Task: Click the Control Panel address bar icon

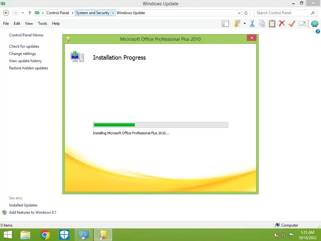Action: pos(37,13)
